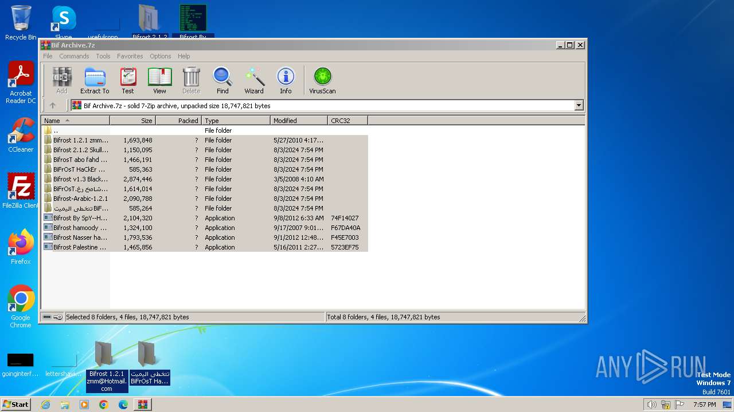Screen dimensions: 734x412
Task: Click the Delete trash toolbar icon
Action: tap(191, 80)
